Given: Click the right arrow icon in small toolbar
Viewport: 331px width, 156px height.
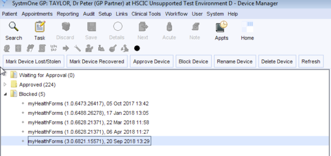Looking at the screenshot, I should [66, 49].
